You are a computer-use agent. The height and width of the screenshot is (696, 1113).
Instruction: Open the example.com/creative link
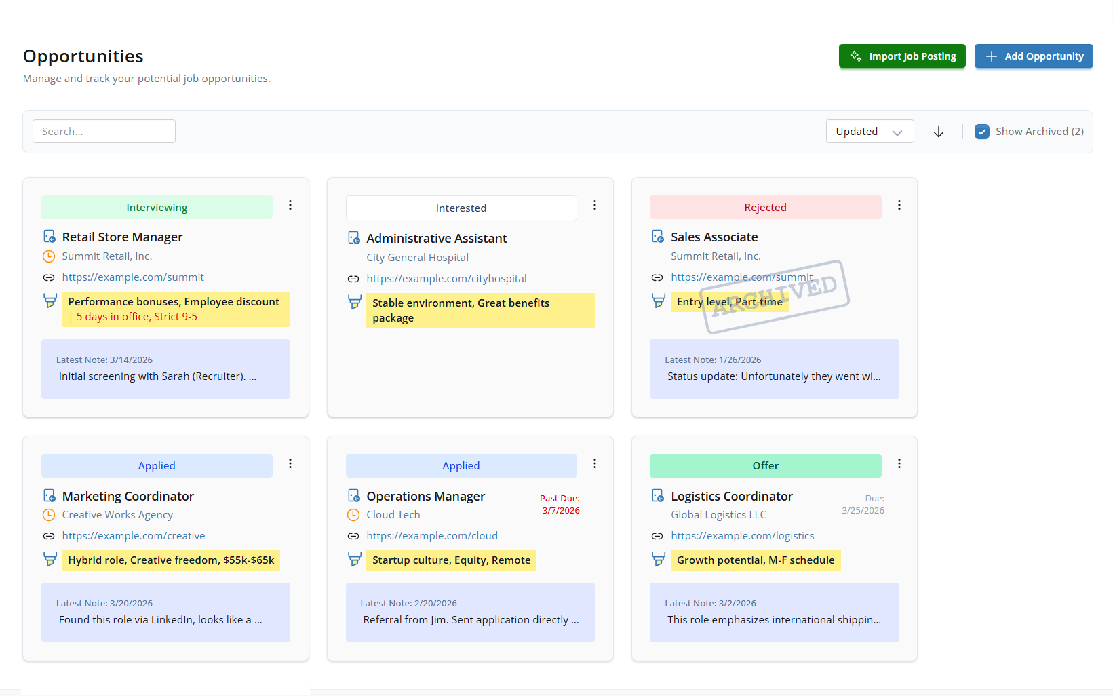134,536
